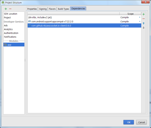
Task: Select the com.github.nkzawa:socket.io-client:0.6.0 row
Action: (84, 26)
